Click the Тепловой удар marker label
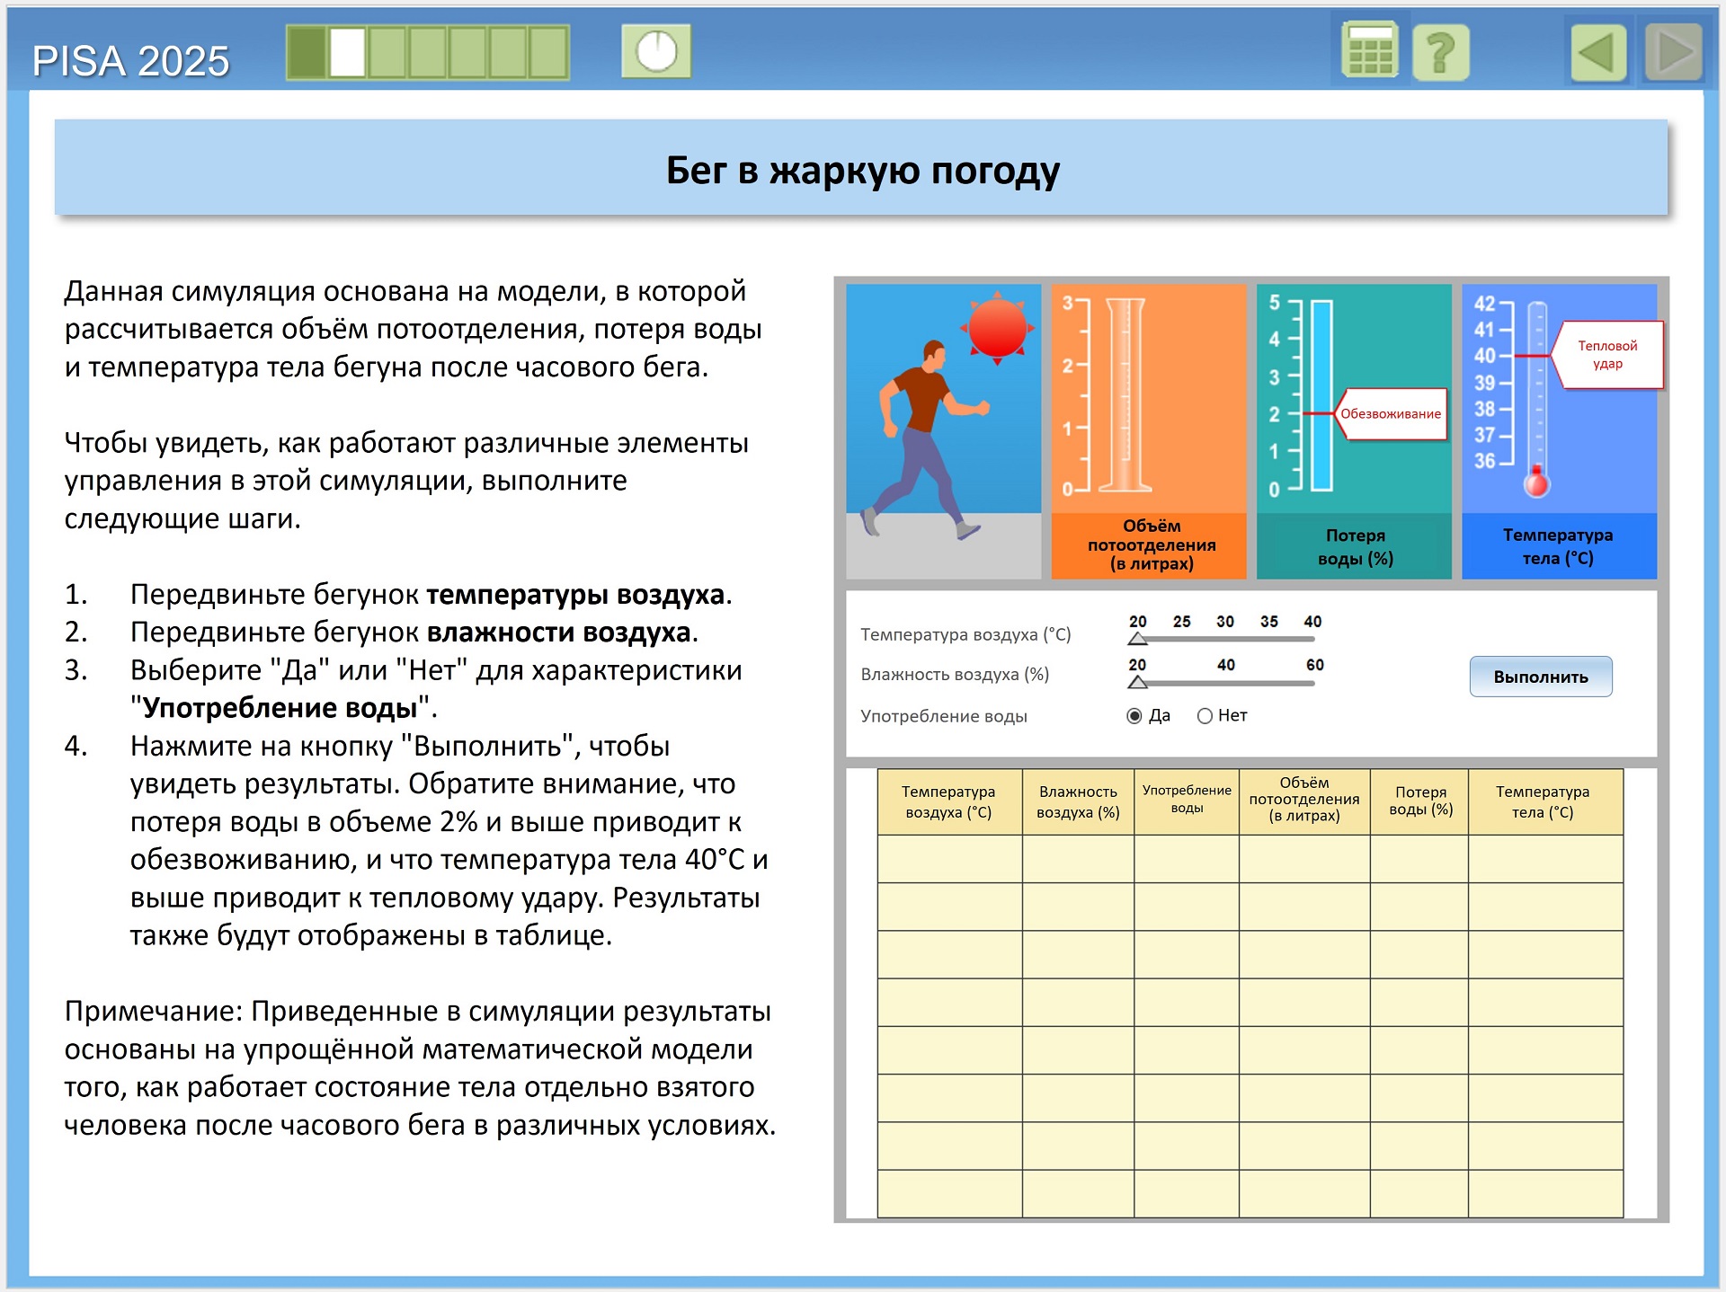The height and width of the screenshot is (1292, 1726). (x=1607, y=355)
